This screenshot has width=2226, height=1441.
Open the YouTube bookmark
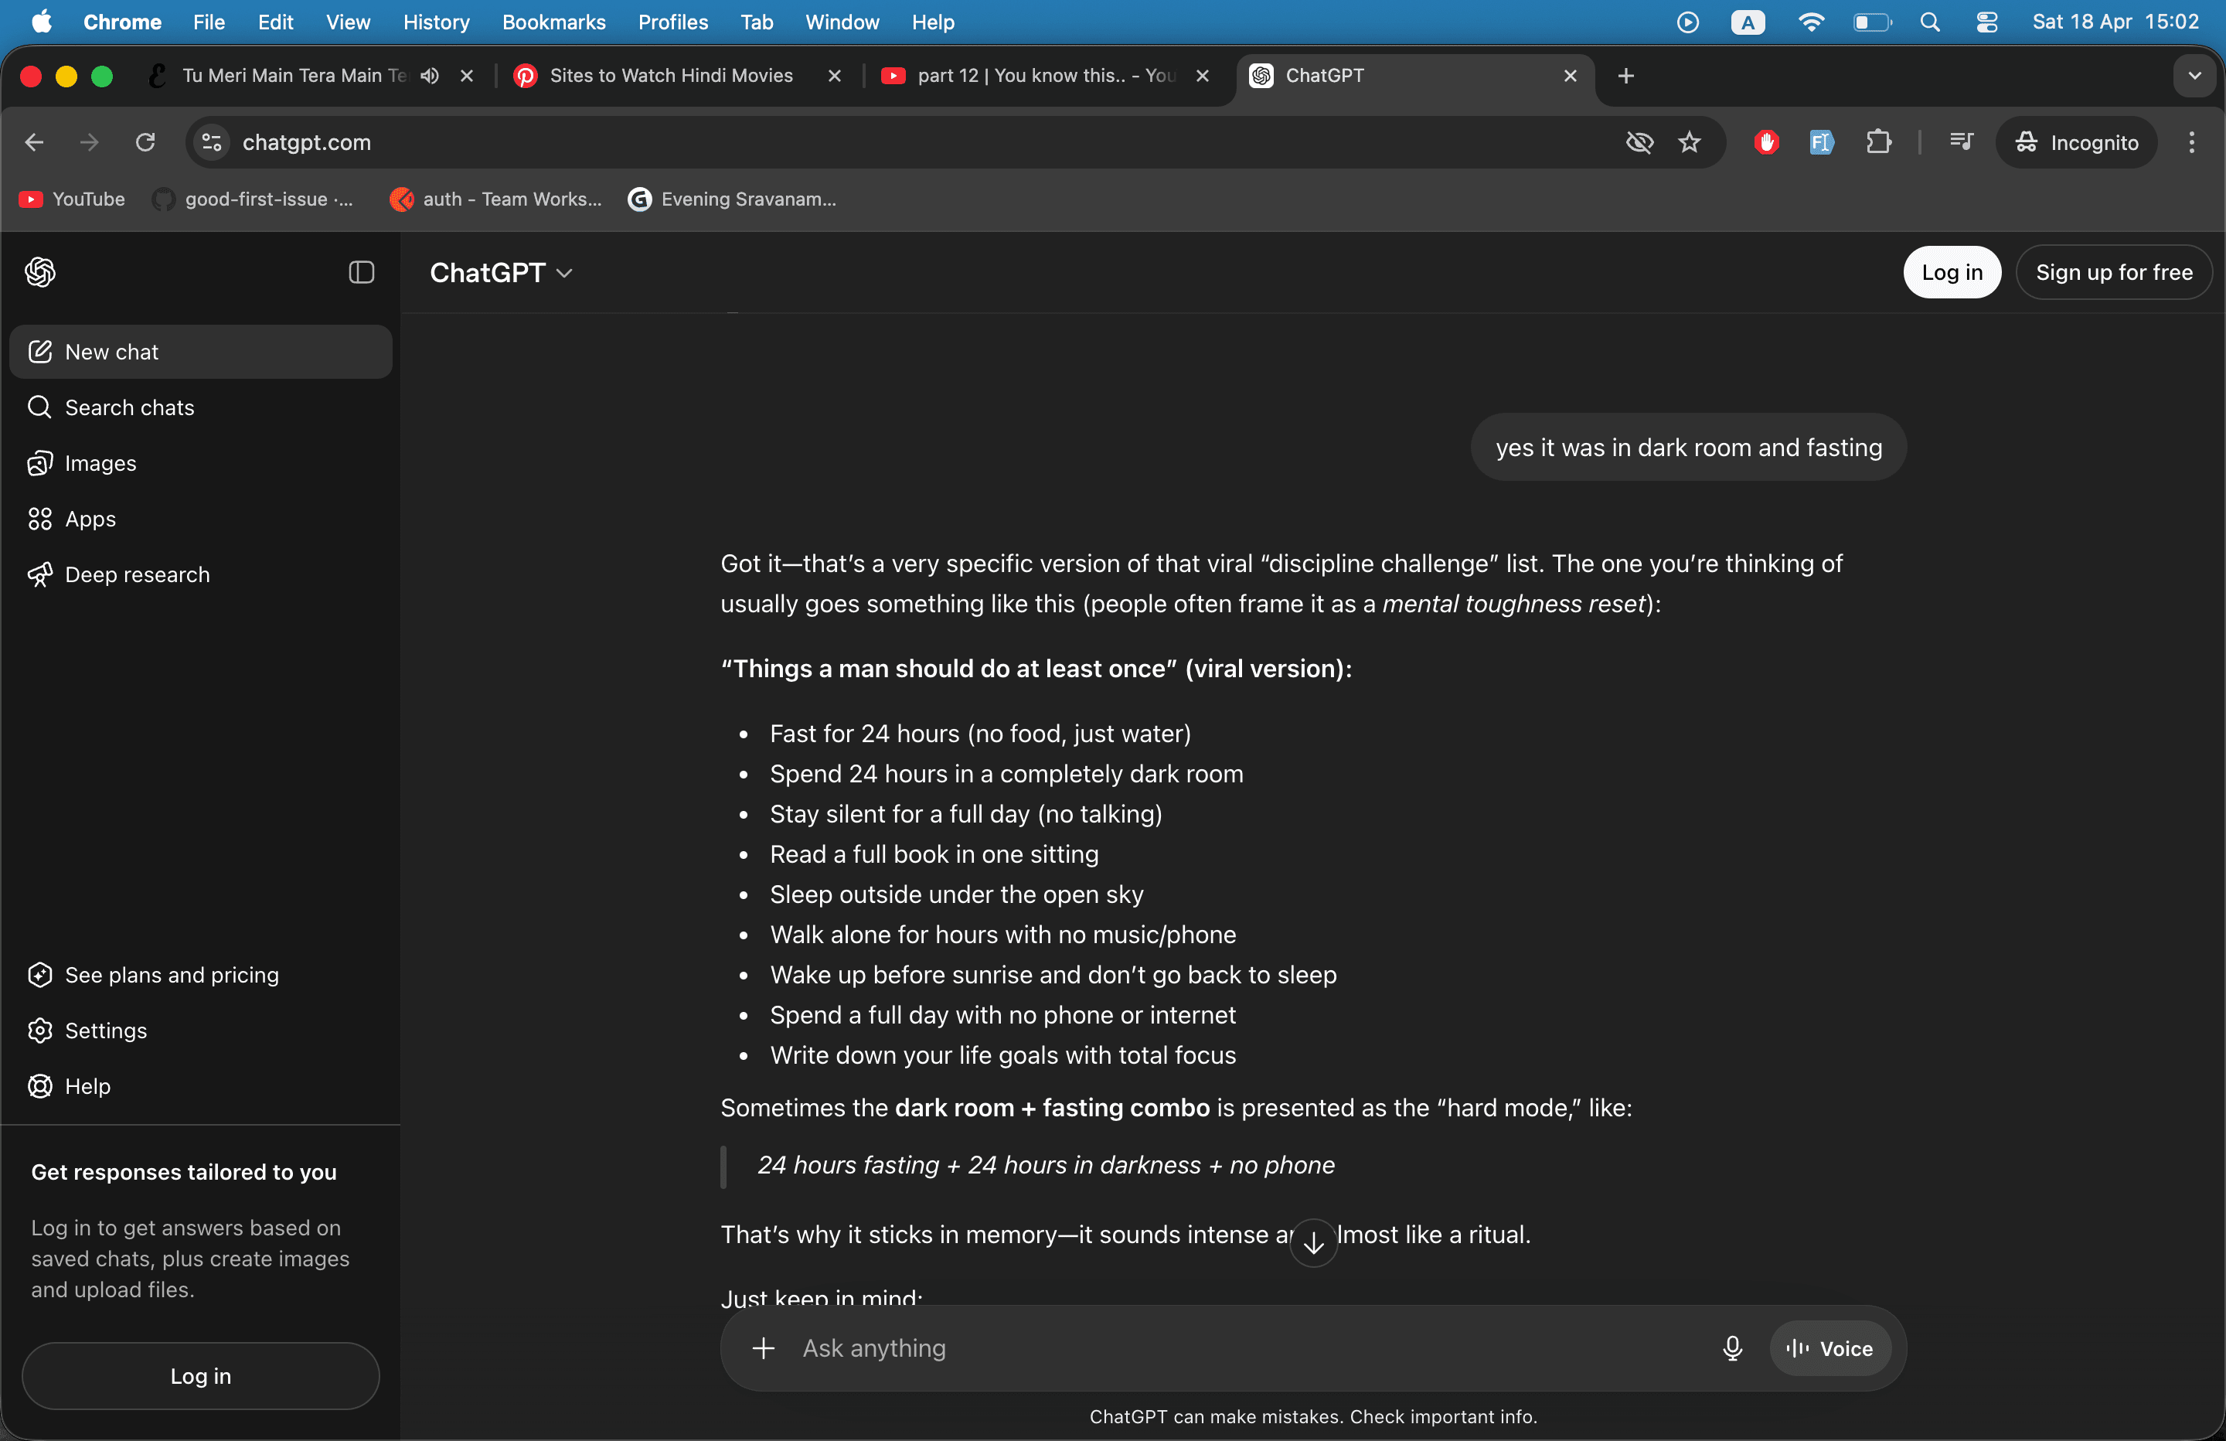tap(72, 199)
